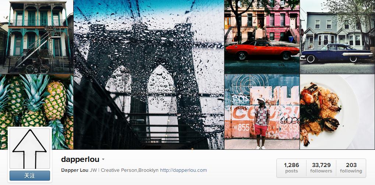Open the man at graffiti wall photo
The image size is (375, 185).
(x=262, y=112)
